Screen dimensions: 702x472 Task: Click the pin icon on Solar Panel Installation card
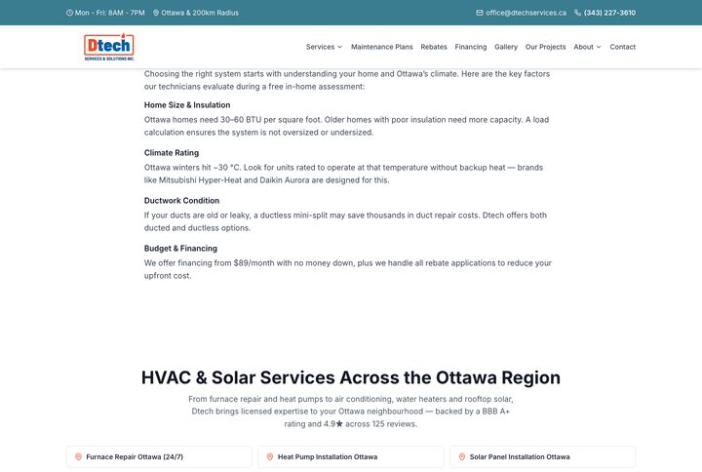tap(462, 456)
